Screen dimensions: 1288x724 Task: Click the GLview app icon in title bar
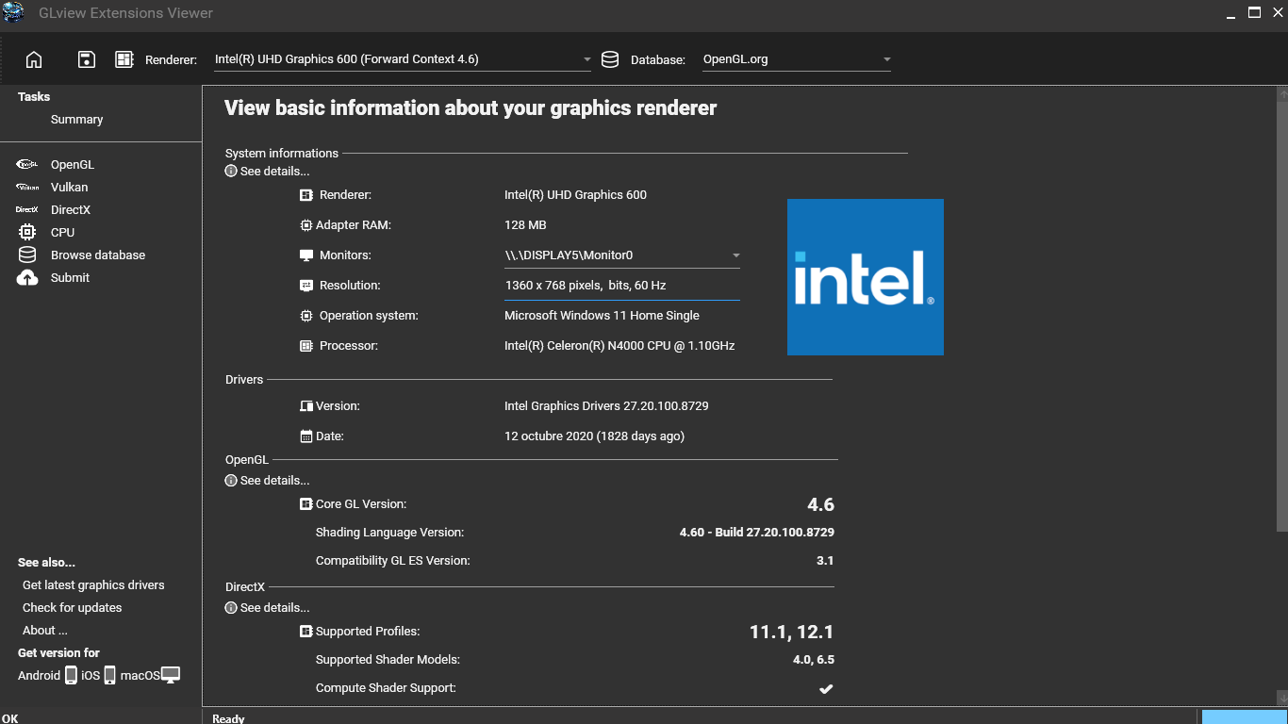tap(13, 12)
